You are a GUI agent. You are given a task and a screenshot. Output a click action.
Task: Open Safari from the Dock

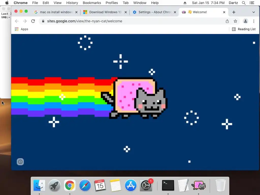85,185
